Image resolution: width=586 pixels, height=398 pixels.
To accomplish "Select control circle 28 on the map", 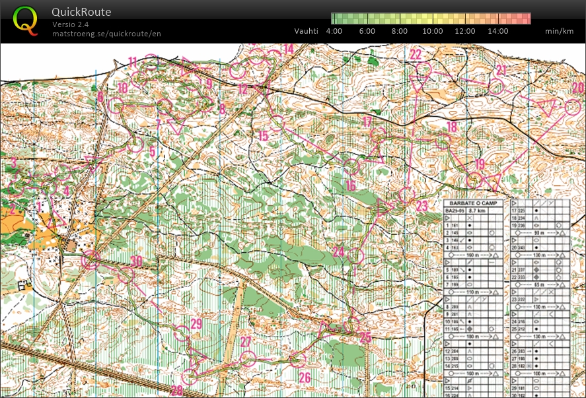I will (190, 377).
